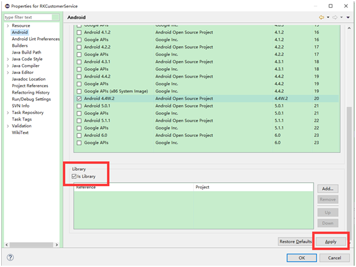
Task: Expand the Resource tree node
Action: click(x=8, y=25)
